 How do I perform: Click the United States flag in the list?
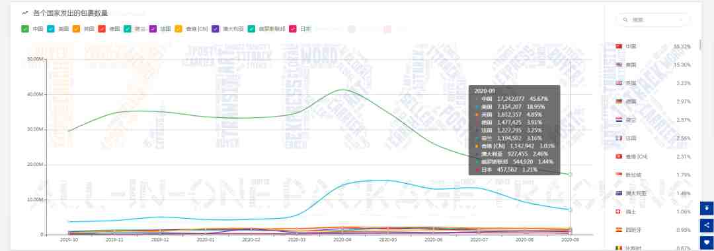click(618, 65)
